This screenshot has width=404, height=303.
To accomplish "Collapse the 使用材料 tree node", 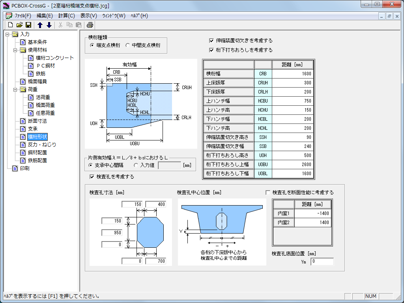I will tap(15, 50).
